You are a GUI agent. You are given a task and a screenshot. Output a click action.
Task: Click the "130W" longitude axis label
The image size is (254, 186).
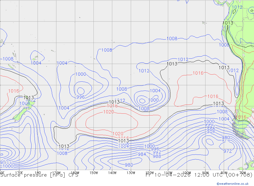[131, 173]
